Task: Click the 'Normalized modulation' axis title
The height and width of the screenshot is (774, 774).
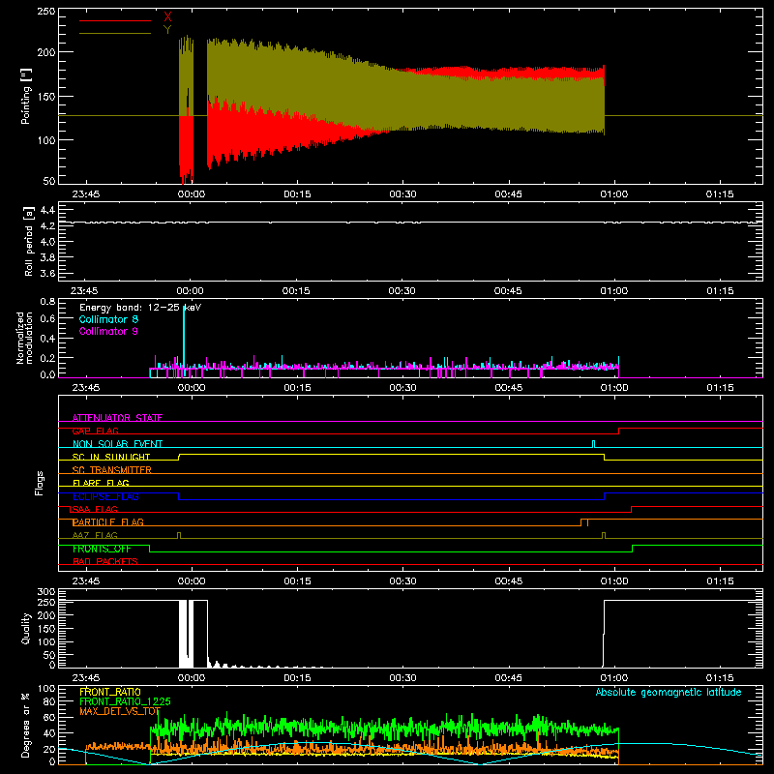Action: pyautogui.click(x=24, y=338)
